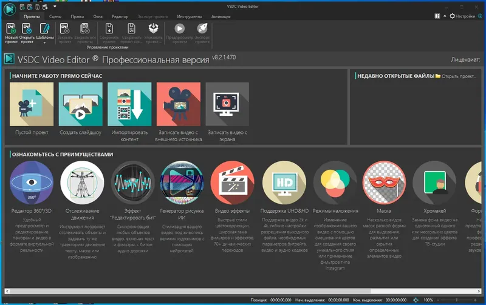Open the Инструменты tab
The width and height of the screenshot is (486, 305).
point(190,16)
